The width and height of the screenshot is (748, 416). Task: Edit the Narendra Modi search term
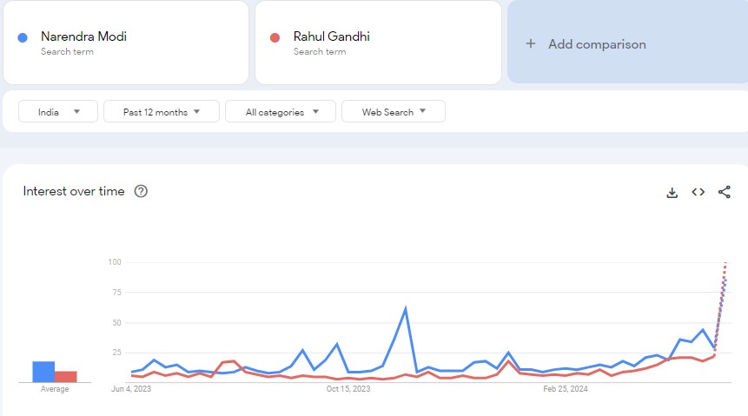[83, 37]
